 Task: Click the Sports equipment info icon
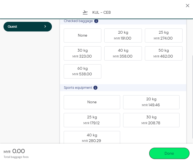click(95, 88)
